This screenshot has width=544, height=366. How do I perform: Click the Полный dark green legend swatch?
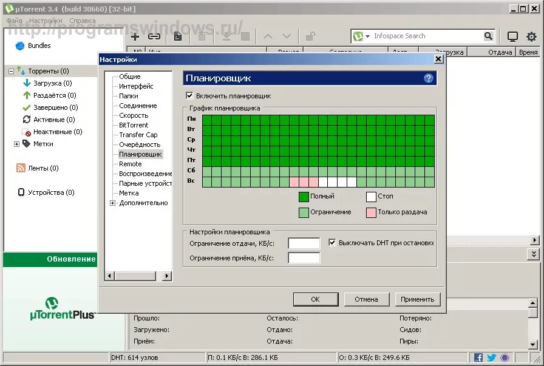304,197
